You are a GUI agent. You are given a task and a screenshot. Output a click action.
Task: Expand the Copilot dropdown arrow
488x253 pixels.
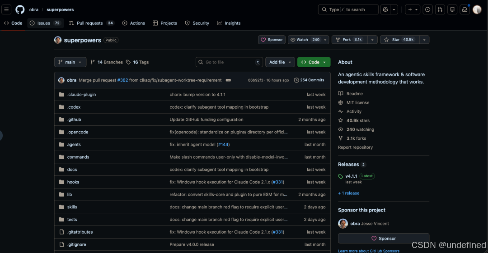click(x=394, y=9)
